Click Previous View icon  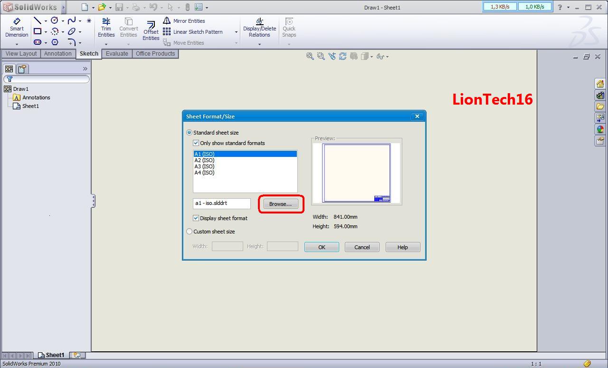(x=332, y=56)
